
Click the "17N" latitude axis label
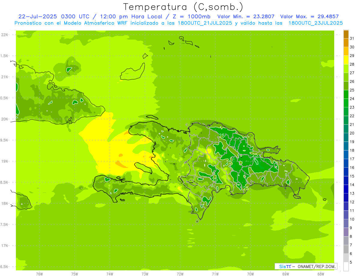[5, 246]
